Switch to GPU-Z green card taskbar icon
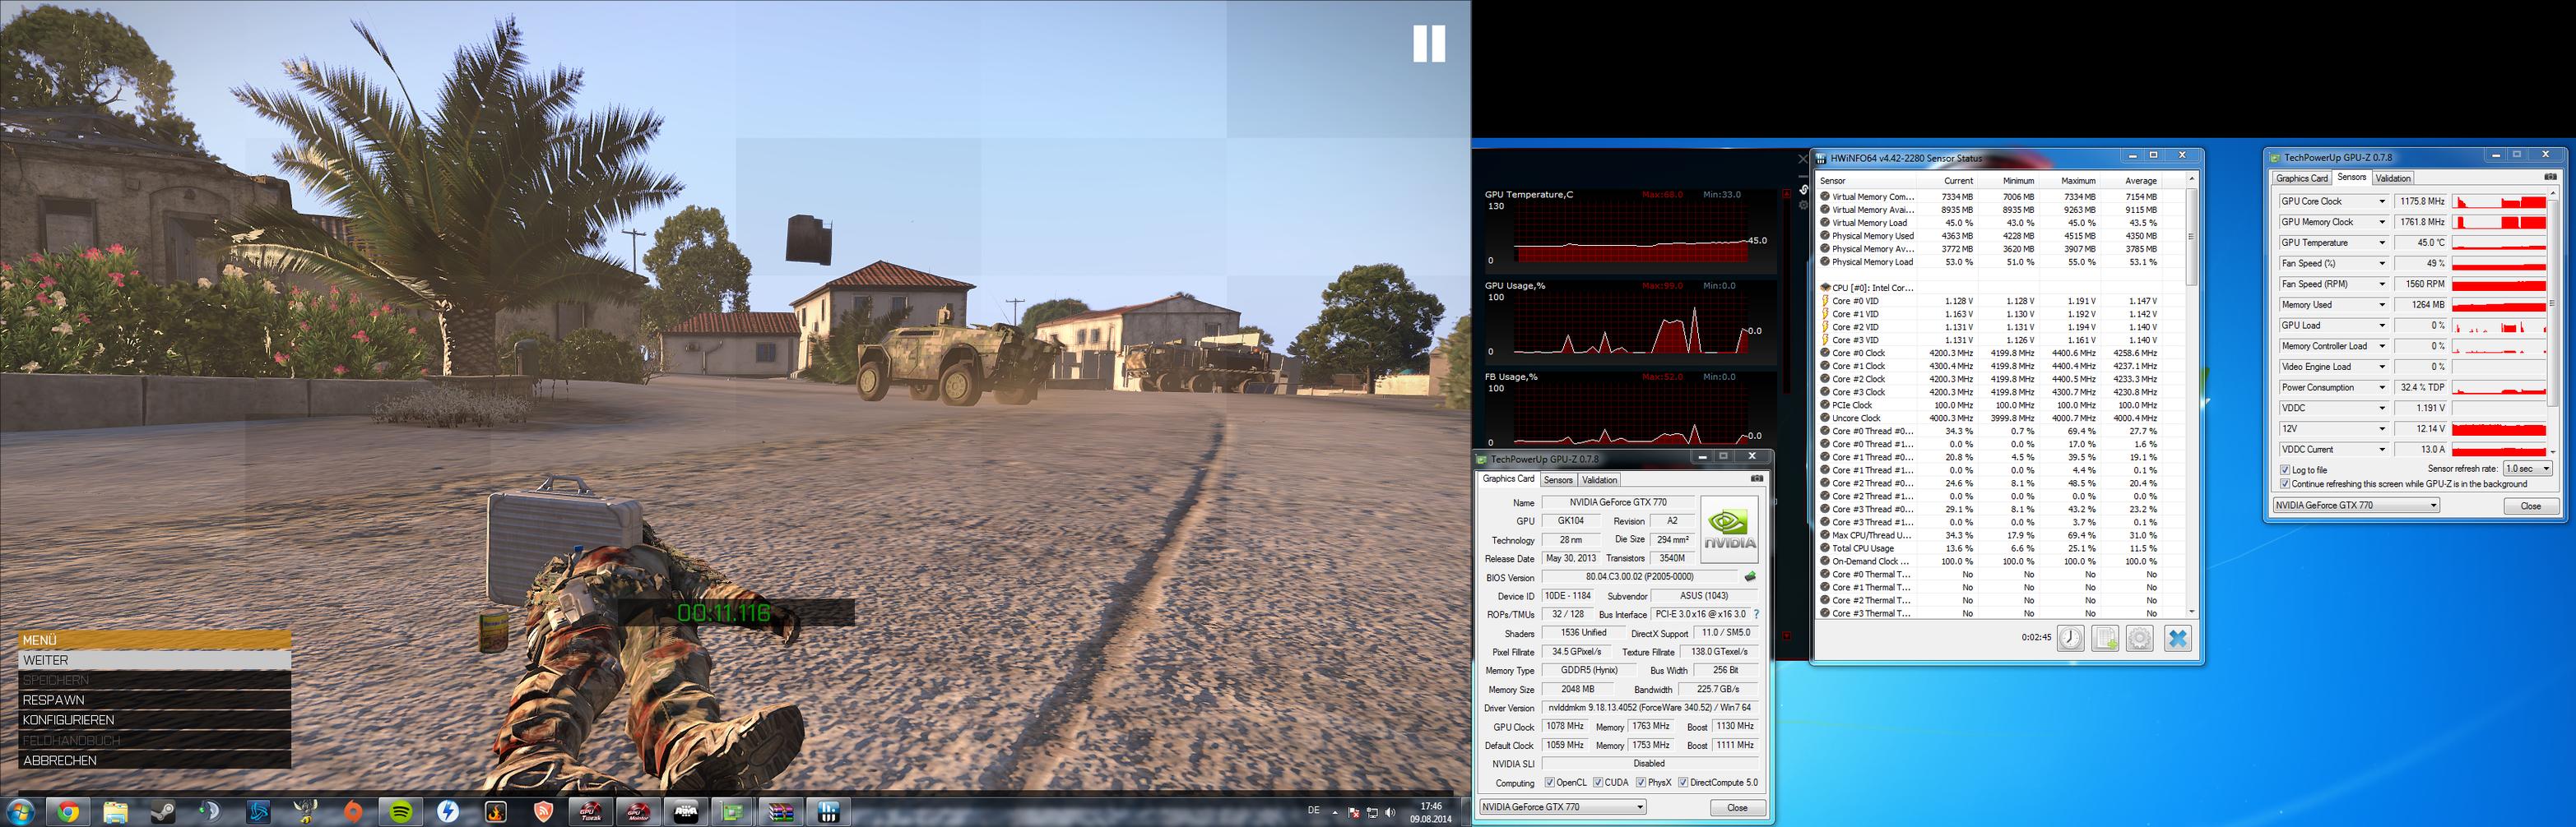 pyautogui.click(x=733, y=812)
